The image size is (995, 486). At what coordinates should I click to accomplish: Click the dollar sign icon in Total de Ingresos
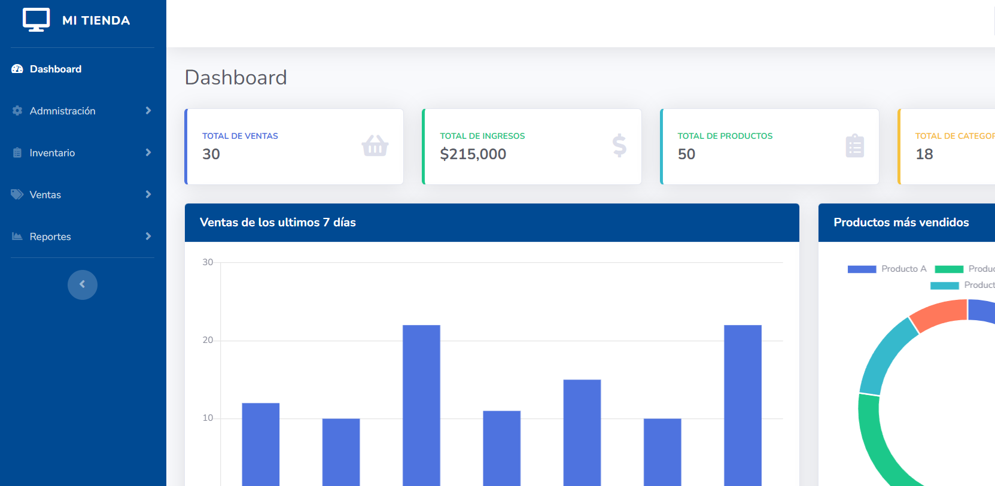(619, 145)
